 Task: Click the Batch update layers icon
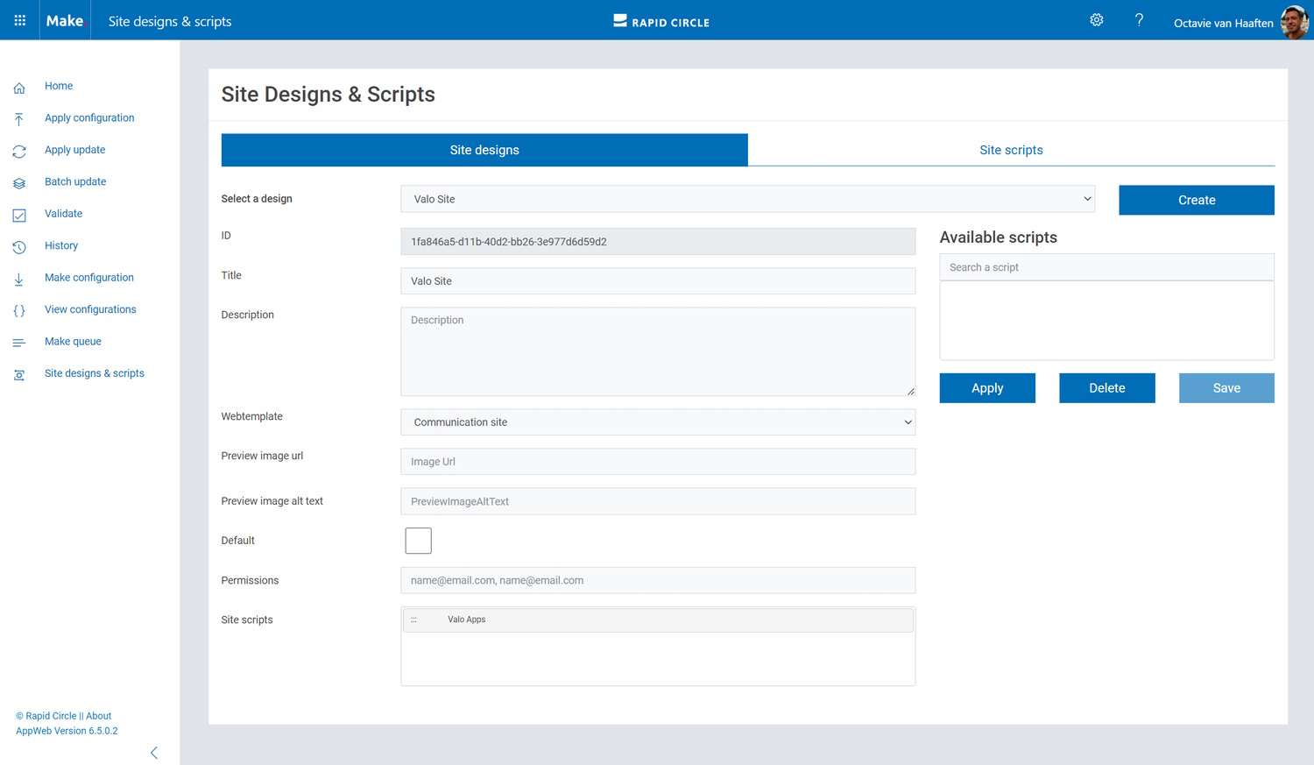tap(19, 183)
